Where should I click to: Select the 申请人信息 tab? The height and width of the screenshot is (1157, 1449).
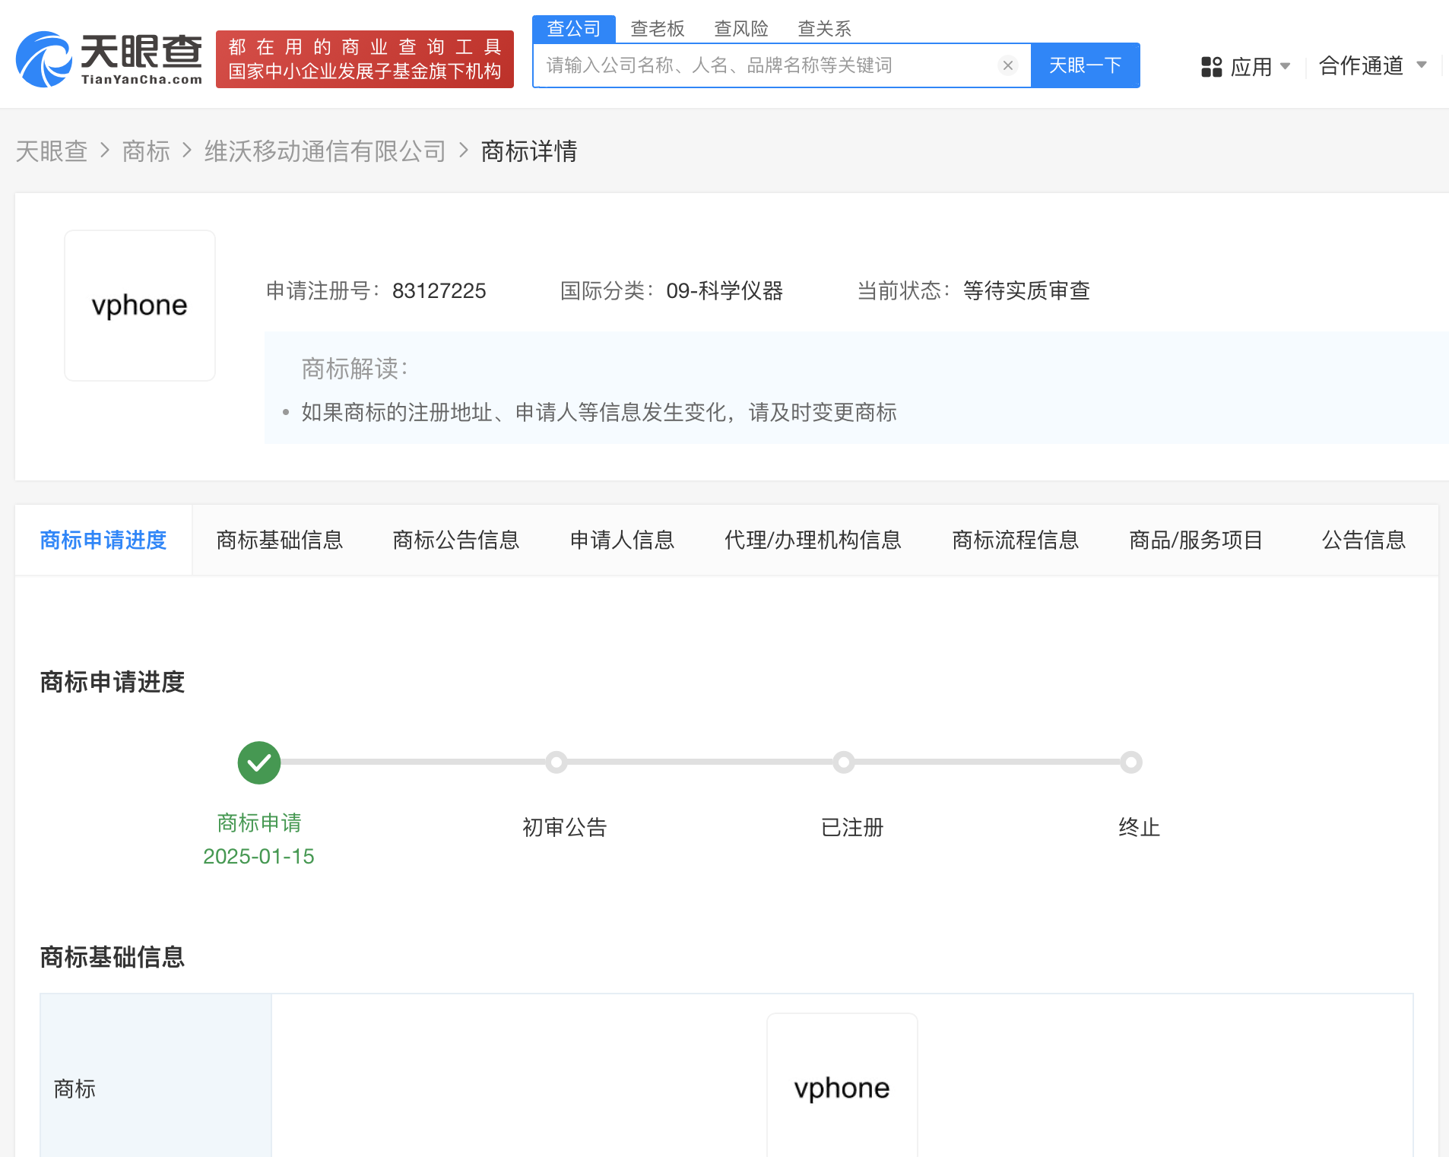pos(622,540)
